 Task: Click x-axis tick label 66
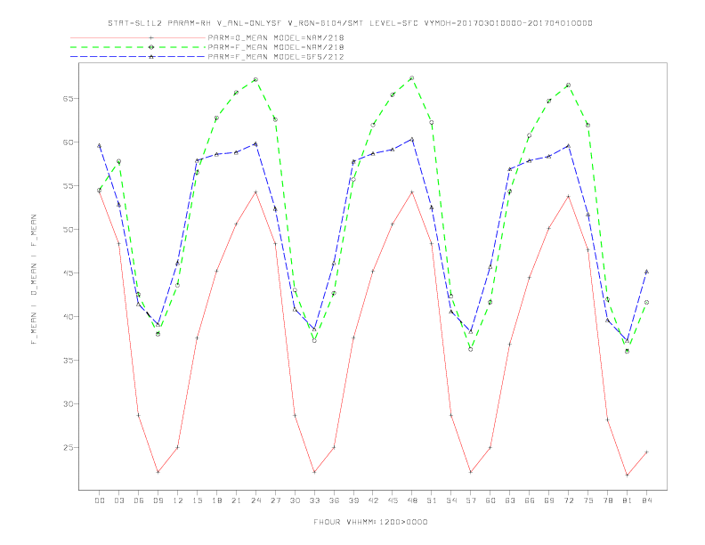click(x=530, y=500)
